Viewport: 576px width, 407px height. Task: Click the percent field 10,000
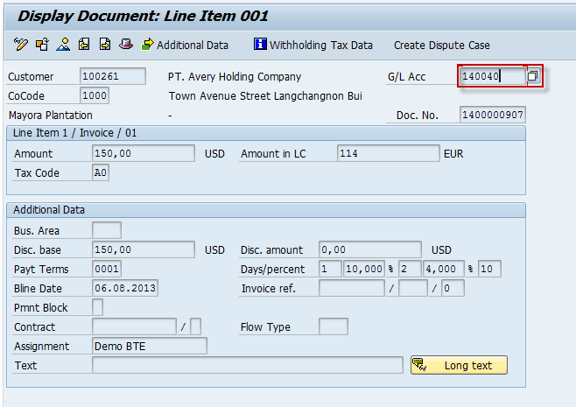coord(363,269)
